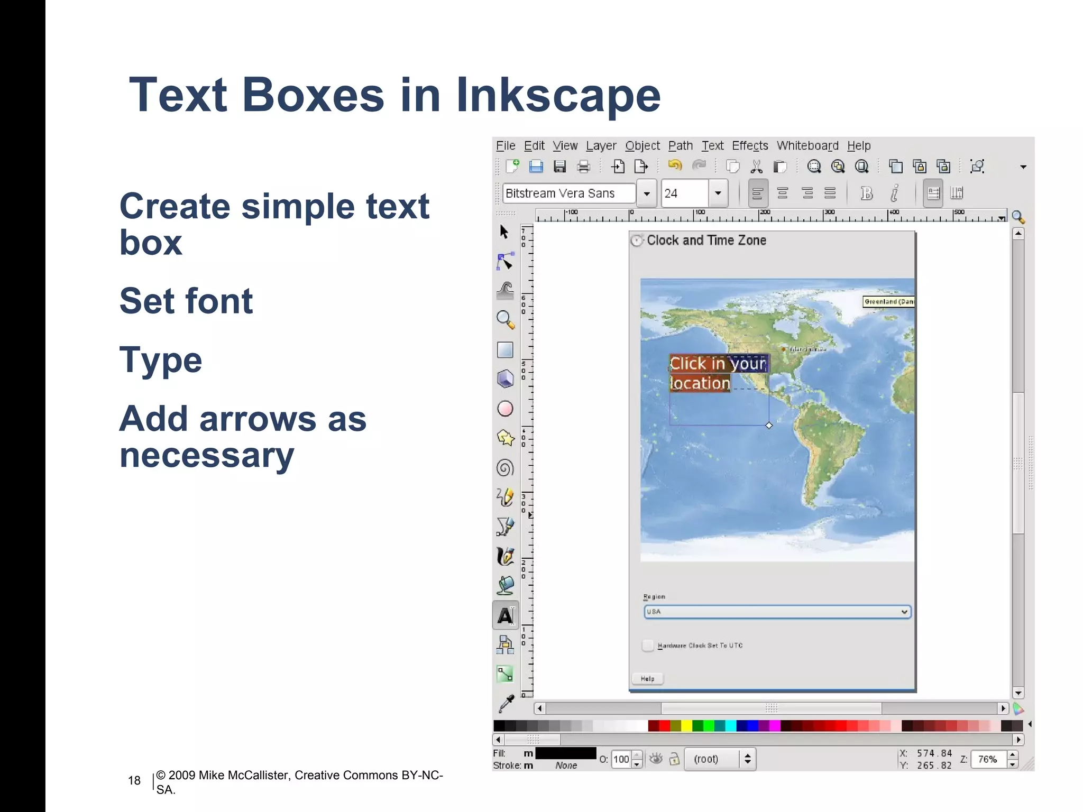Toggle Italic text style

[894, 193]
